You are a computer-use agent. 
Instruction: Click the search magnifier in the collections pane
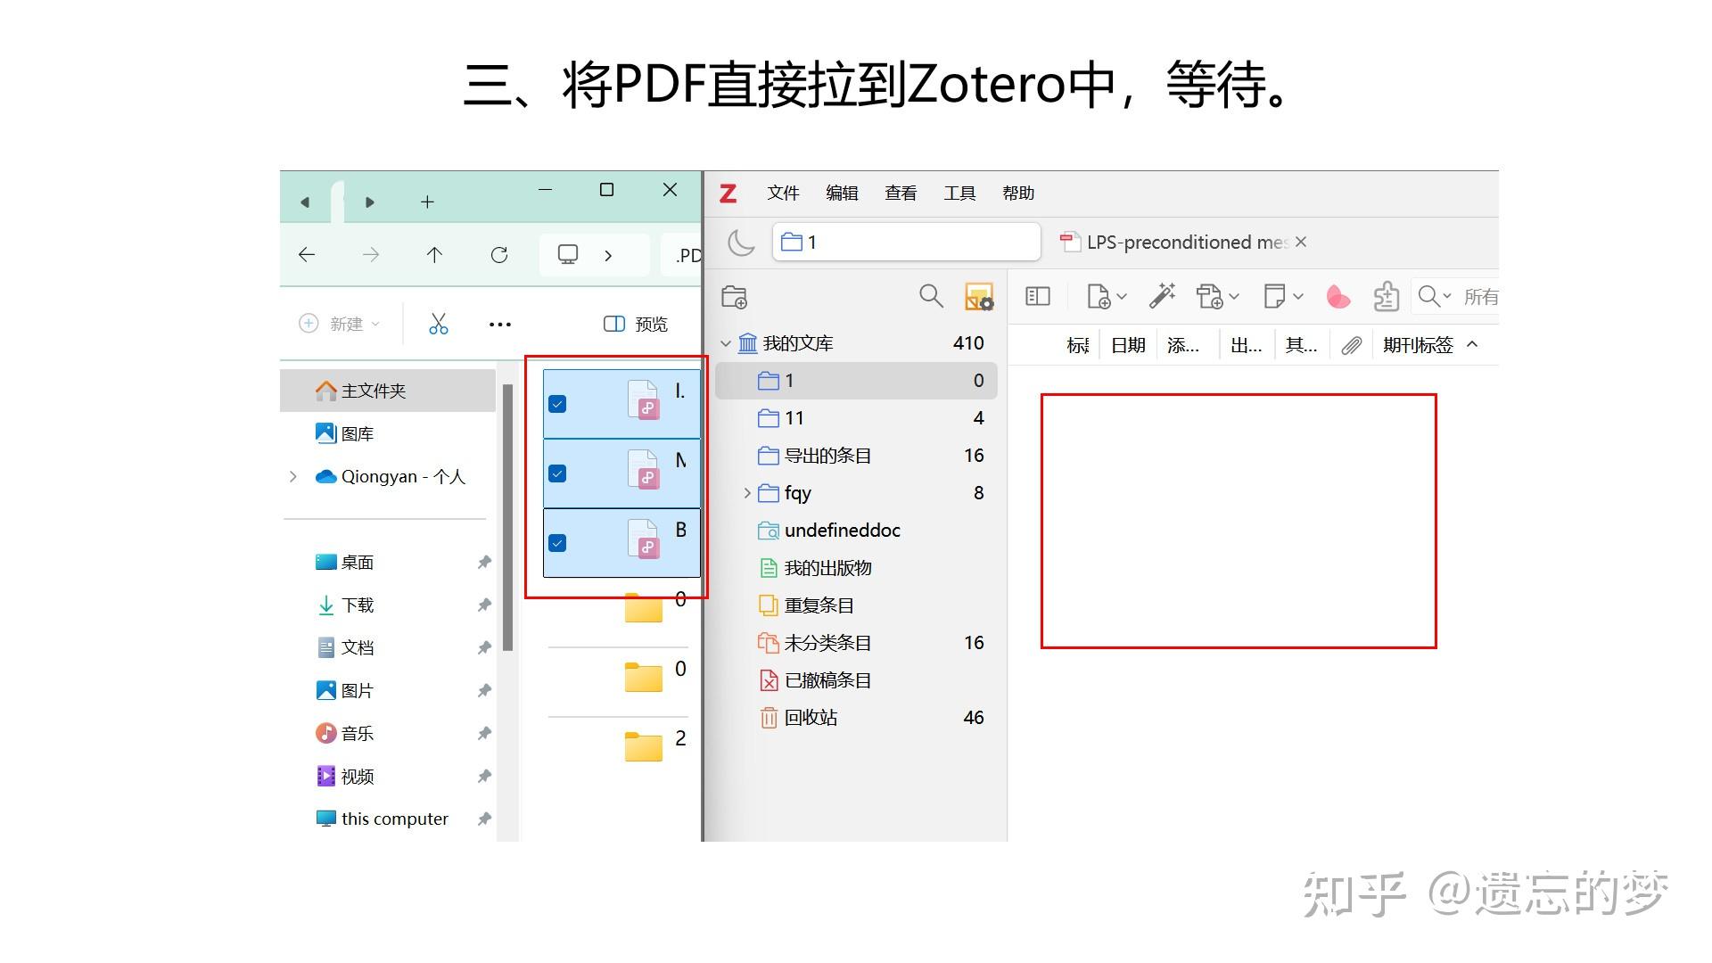pyautogui.click(x=931, y=296)
